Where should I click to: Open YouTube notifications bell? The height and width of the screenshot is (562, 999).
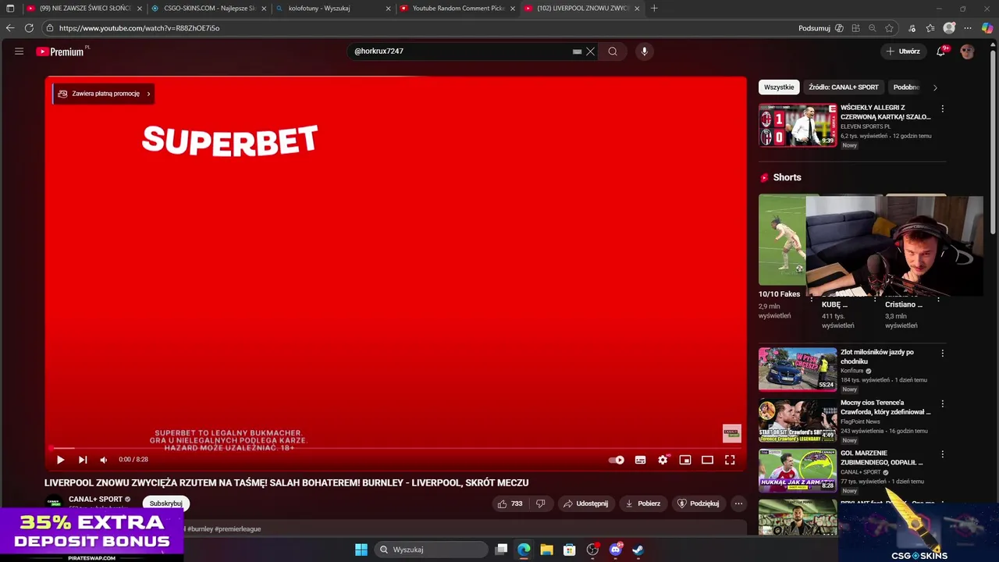click(941, 52)
